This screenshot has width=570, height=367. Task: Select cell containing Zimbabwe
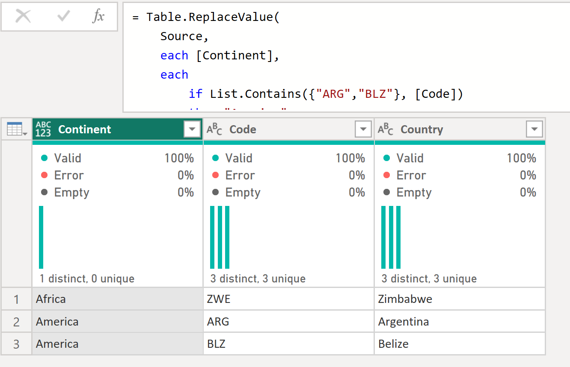coord(460,299)
